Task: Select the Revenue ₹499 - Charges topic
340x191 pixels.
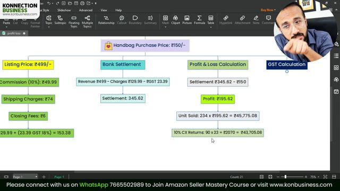Action: click(x=123, y=82)
